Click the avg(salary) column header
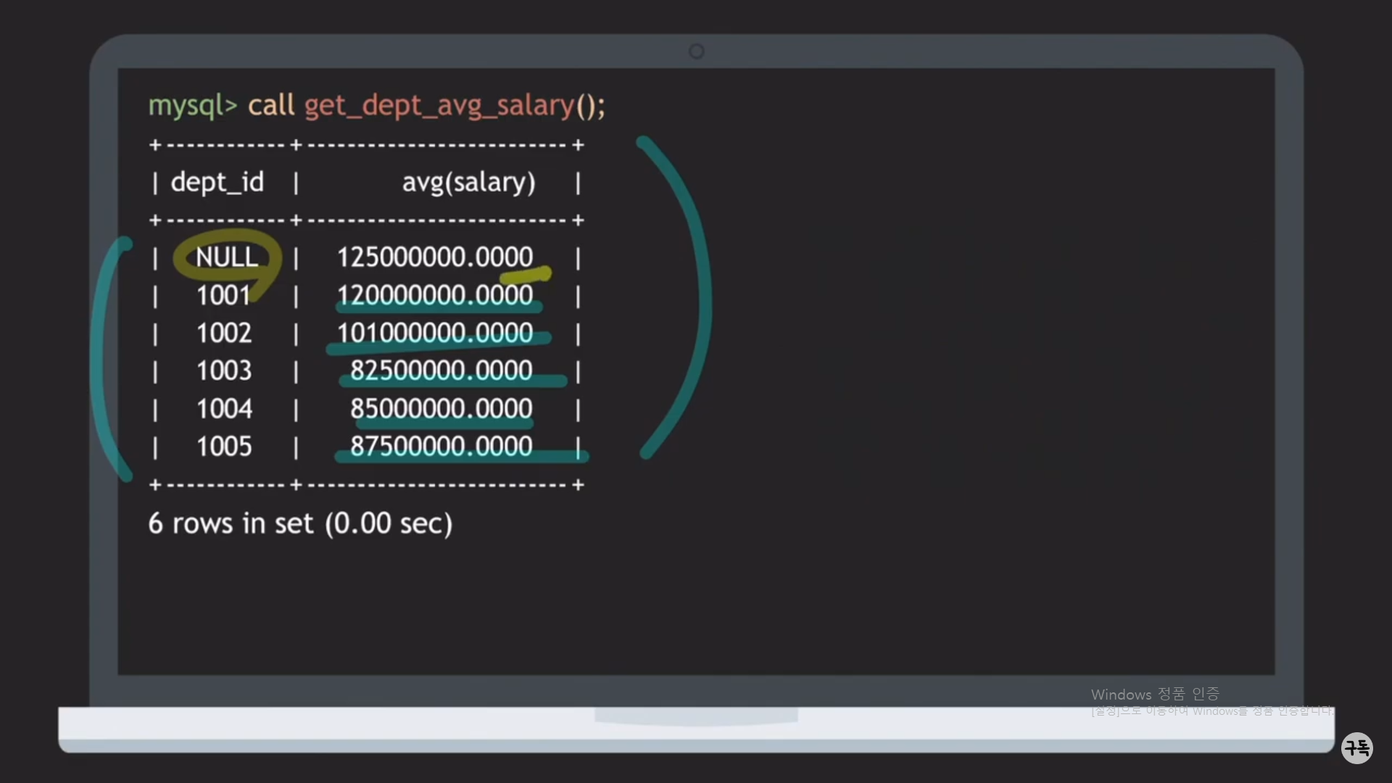 [468, 182]
